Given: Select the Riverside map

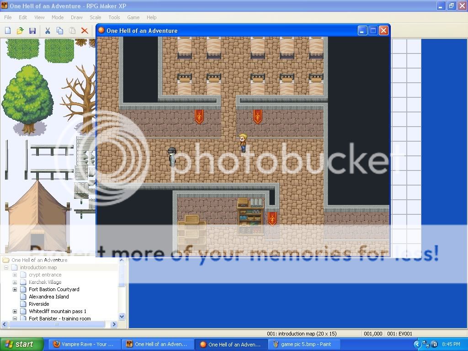Looking at the screenshot, I should pyautogui.click(x=39, y=304).
